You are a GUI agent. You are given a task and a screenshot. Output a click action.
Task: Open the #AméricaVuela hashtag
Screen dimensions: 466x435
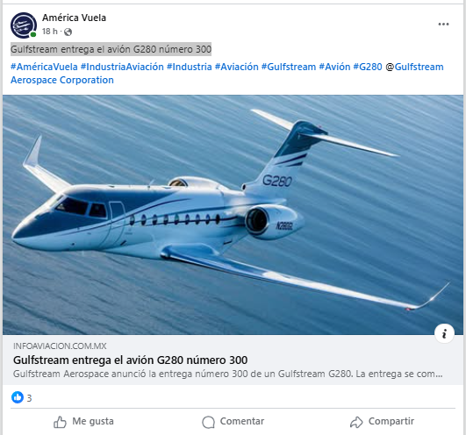pyautogui.click(x=44, y=67)
